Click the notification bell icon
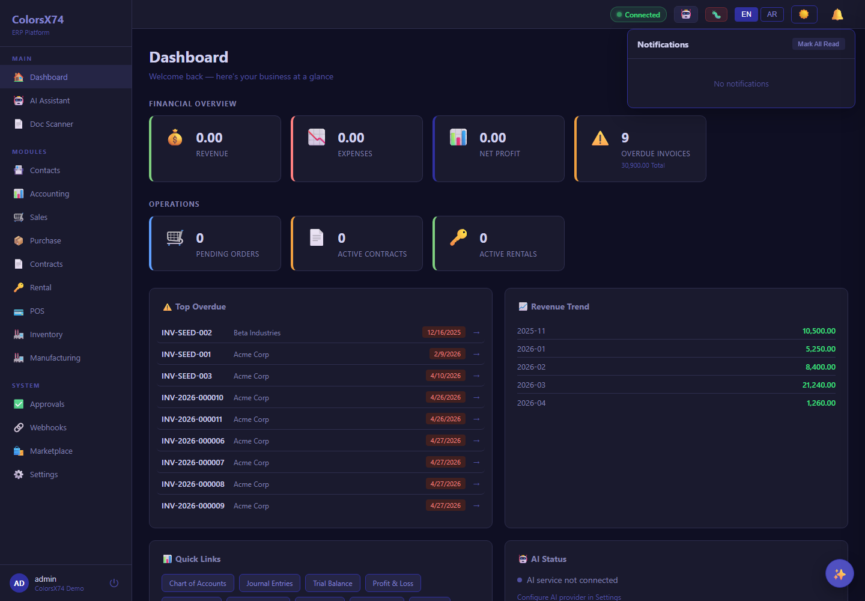 pyautogui.click(x=837, y=14)
